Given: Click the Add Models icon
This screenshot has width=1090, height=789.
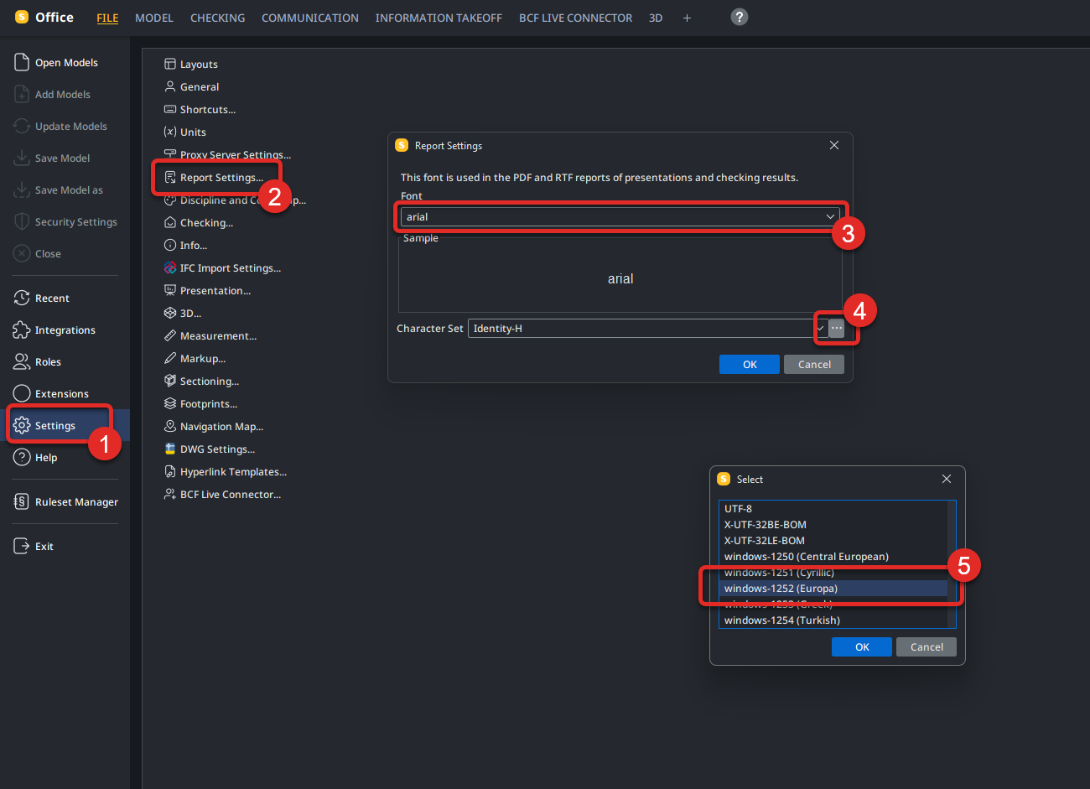Looking at the screenshot, I should pos(22,94).
